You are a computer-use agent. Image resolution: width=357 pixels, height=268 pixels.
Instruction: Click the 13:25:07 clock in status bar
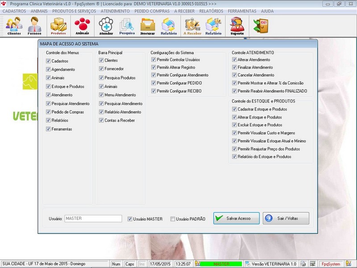pyautogui.click(x=183, y=264)
